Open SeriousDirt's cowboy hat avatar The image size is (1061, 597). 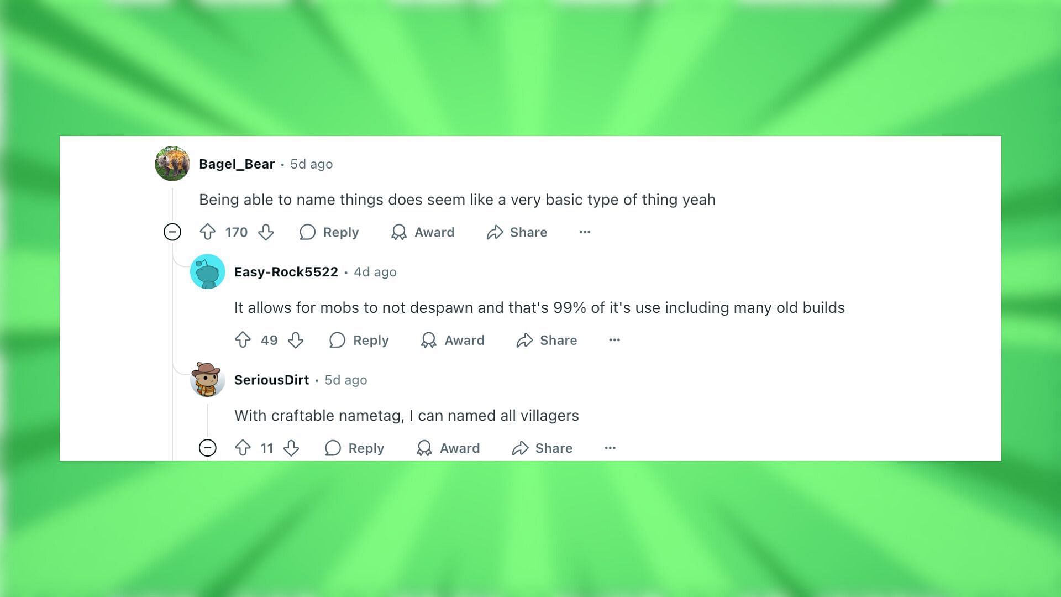(x=208, y=380)
